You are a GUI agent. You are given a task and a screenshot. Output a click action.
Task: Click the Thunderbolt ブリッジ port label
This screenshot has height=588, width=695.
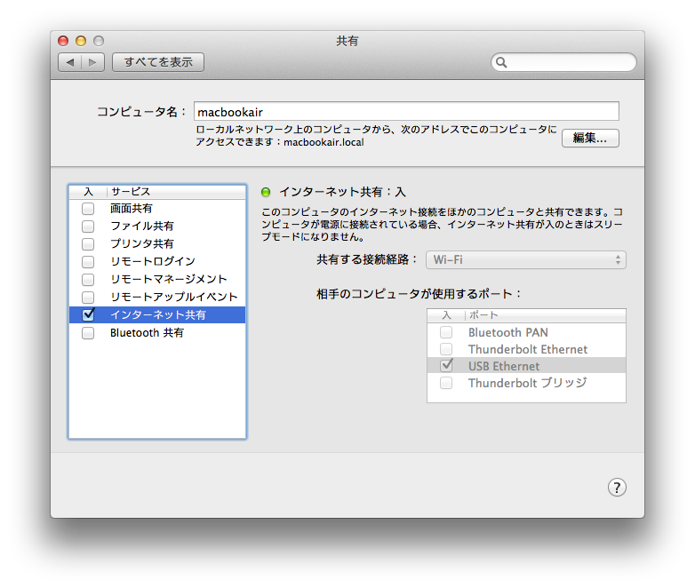[527, 383]
